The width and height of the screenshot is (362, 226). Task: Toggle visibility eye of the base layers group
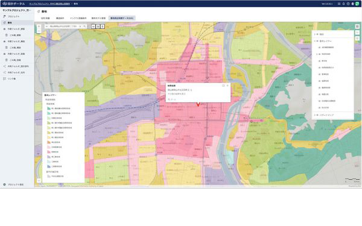coord(317,41)
